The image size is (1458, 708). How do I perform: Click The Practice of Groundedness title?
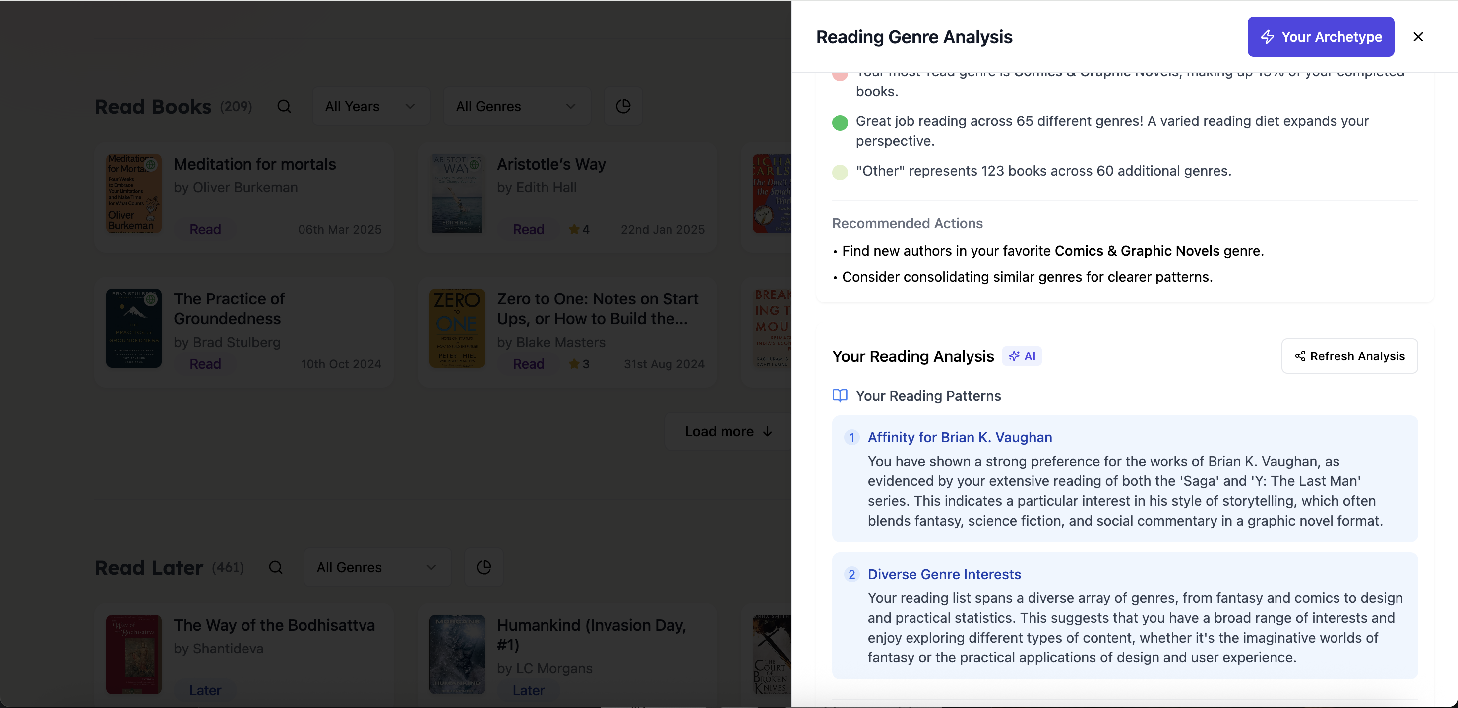pyautogui.click(x=229, y=309)
